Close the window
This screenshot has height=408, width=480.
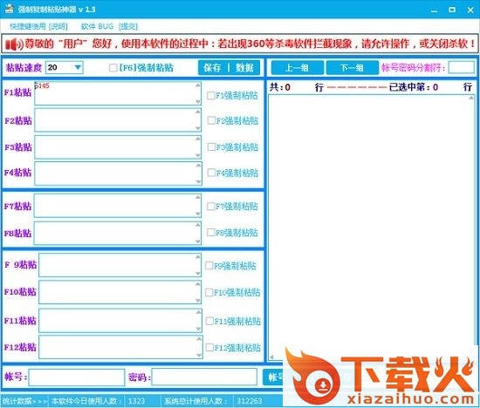pos(470,10)
